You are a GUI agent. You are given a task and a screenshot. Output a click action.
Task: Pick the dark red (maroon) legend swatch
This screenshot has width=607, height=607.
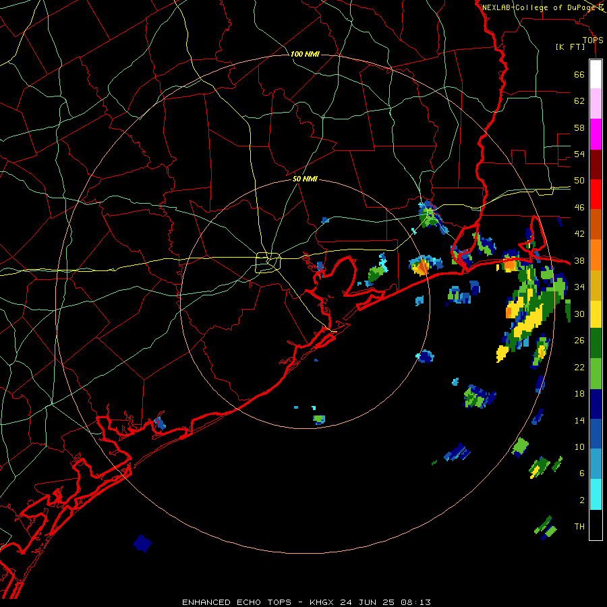point(596,165)
